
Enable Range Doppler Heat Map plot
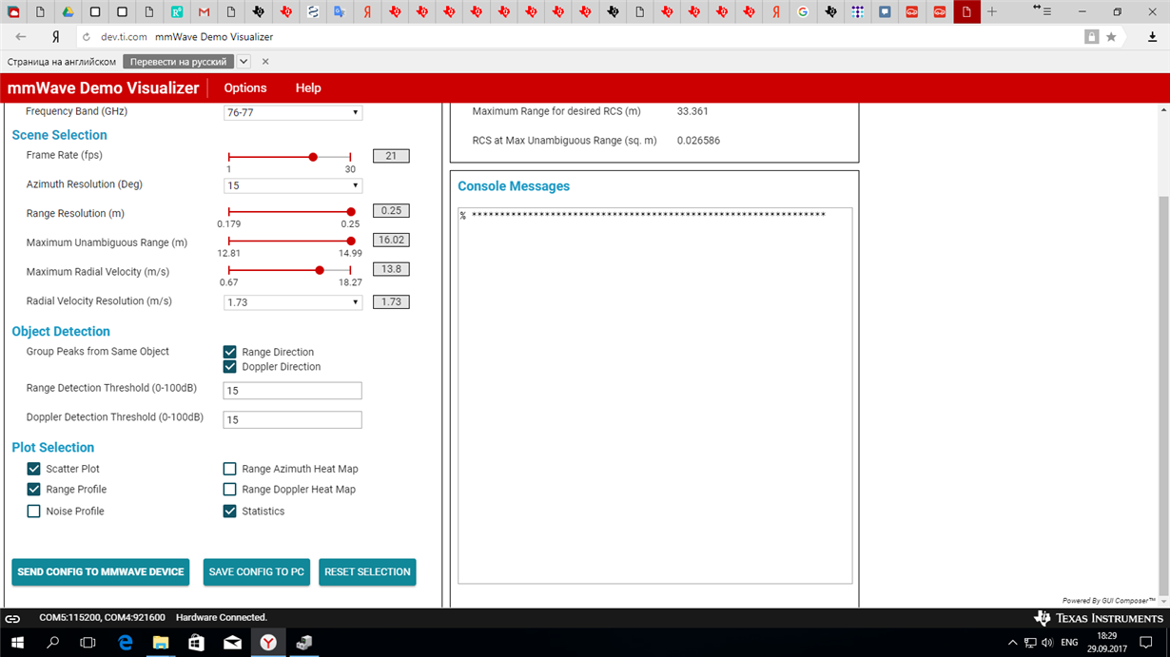229,489
